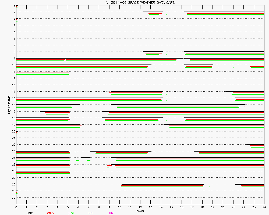This screenshot has height=215, width=269.
Task: Select the green EUVI bar on day 26
Action: [x=43, y=174]
